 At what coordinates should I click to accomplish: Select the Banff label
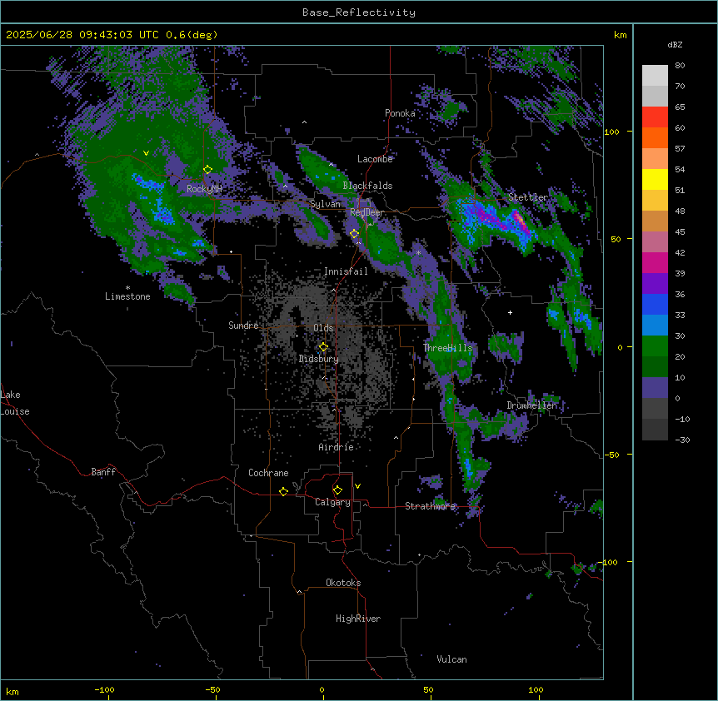pyautogui.click(x=103, y=472)
